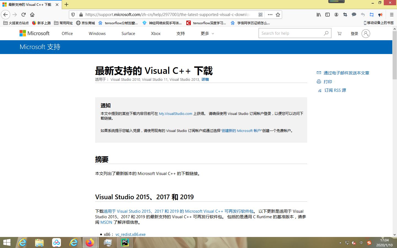The height and width of the screenshot is (248, 397).
Task: Click the scrollbar down arrow
Action: tap(395, 235)
